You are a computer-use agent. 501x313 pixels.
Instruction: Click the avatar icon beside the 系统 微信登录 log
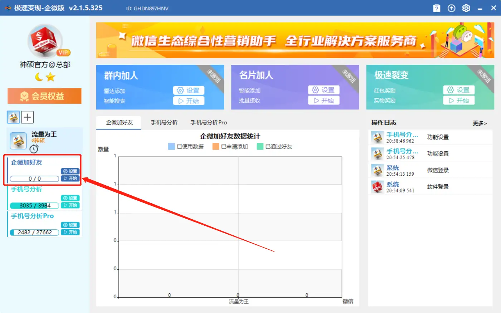[x=377, y=170]
